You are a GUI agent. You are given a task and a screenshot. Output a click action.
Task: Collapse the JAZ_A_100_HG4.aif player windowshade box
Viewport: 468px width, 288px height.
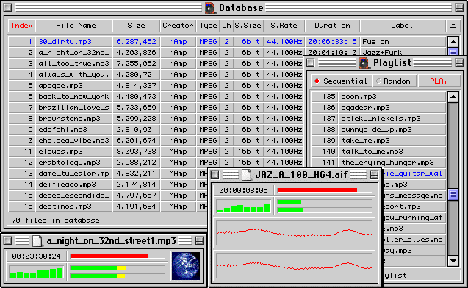coord(374,175)
